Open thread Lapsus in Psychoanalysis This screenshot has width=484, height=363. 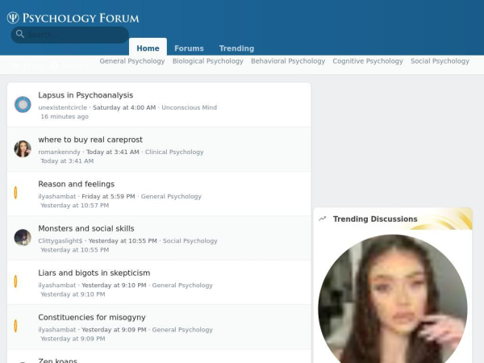point(86,95)
